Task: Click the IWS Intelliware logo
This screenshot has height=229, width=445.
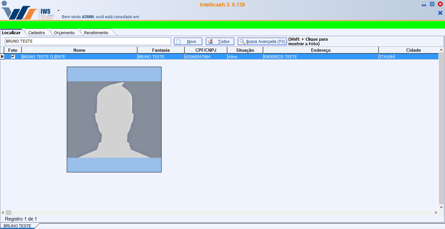Action: coord(28,11)
